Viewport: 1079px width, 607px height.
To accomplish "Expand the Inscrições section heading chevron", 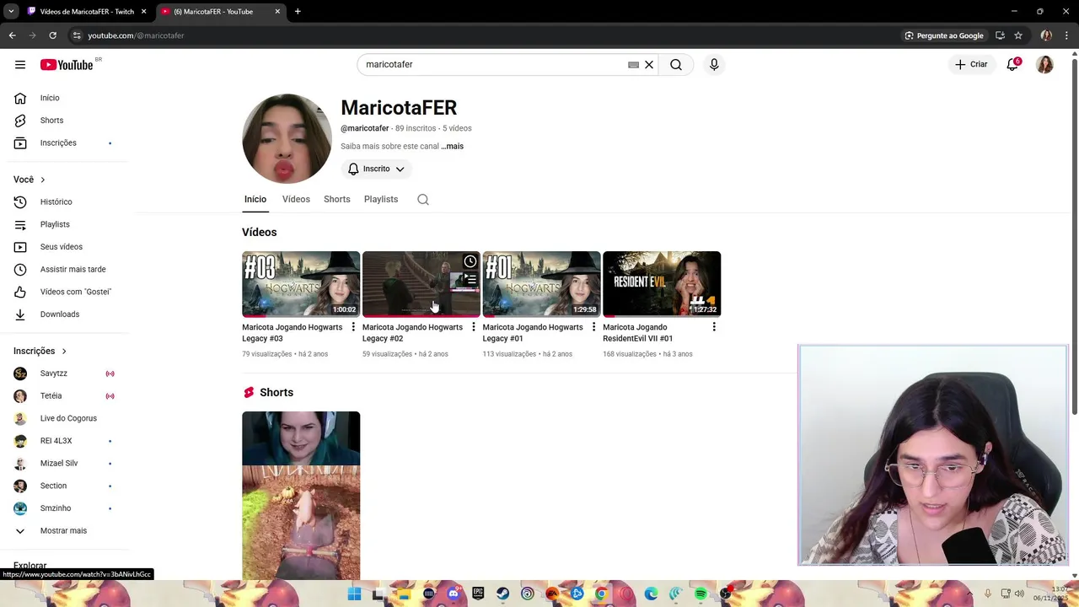I will click(63, 351).
